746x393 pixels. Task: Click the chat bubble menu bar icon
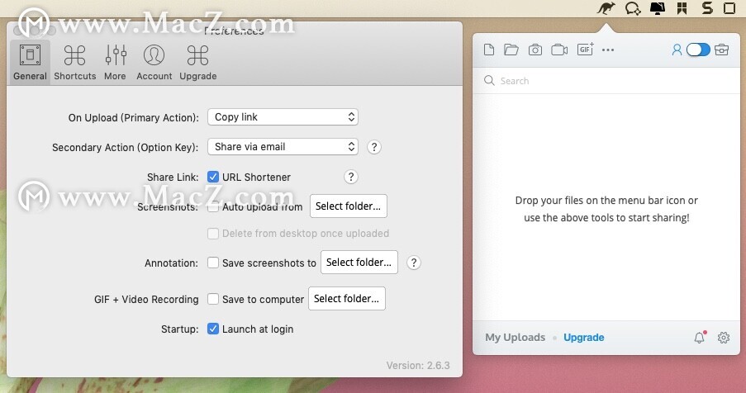point(633,8)
